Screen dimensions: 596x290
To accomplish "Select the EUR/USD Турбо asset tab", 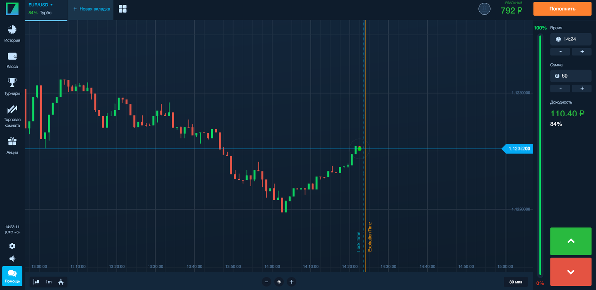I will 46,9.
